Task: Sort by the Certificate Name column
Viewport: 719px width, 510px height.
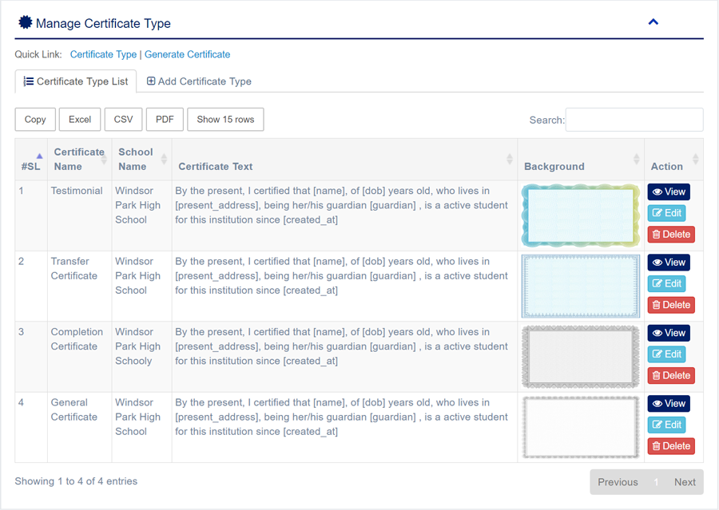Action: click(80, 160)
